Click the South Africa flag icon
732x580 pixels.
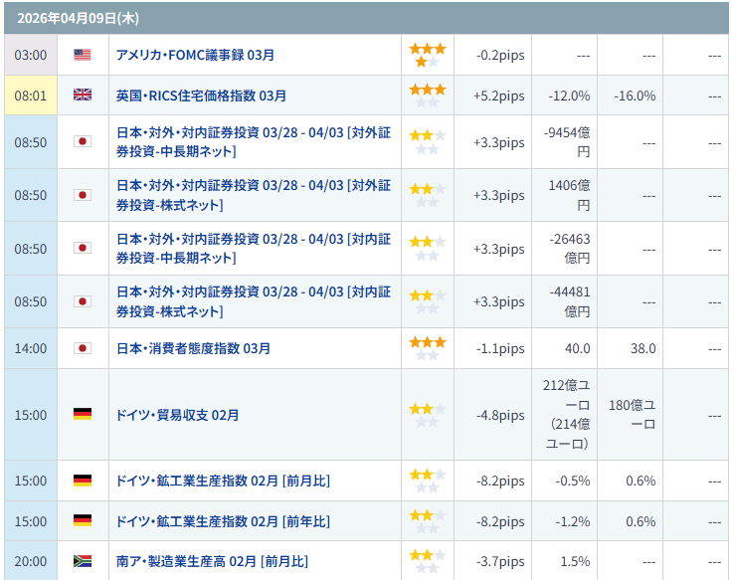(x=83, y=561)
